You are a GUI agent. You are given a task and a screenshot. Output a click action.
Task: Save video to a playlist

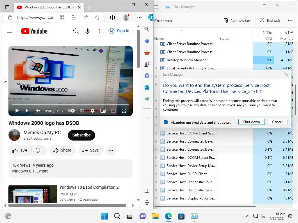(x=90, y=150)
